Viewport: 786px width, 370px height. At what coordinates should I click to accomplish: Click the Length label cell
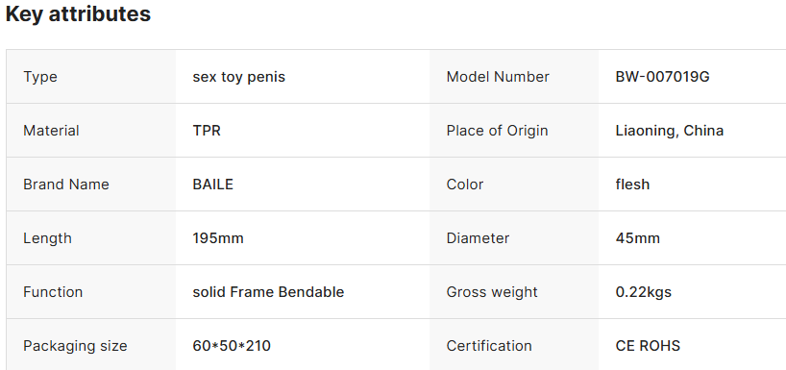click(90, 238)
